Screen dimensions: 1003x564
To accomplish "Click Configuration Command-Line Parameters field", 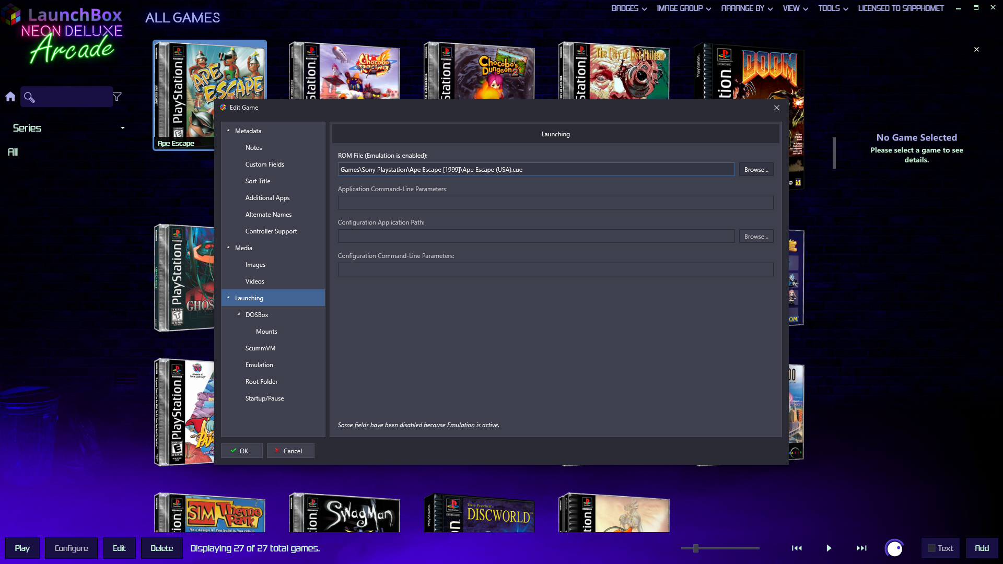I will tap(555, 269).
